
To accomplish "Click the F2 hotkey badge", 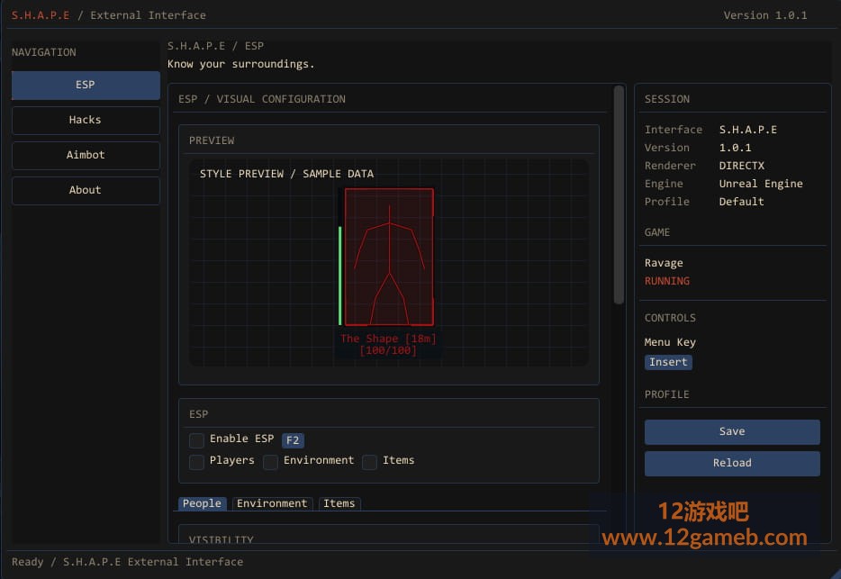I will point(293,440).
